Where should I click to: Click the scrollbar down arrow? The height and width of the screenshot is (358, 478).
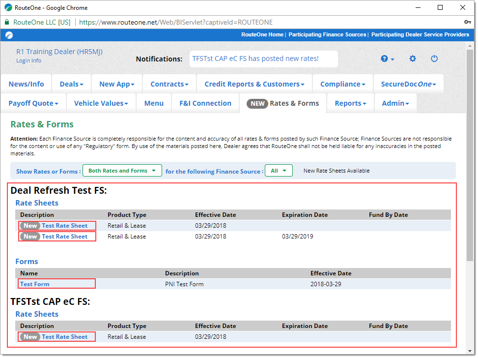pyautogui.click(x=470, y=351)
